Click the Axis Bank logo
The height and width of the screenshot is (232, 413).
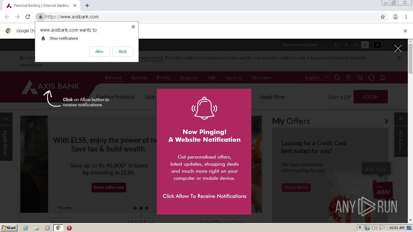pyautogui.click(x=50, y=87)
